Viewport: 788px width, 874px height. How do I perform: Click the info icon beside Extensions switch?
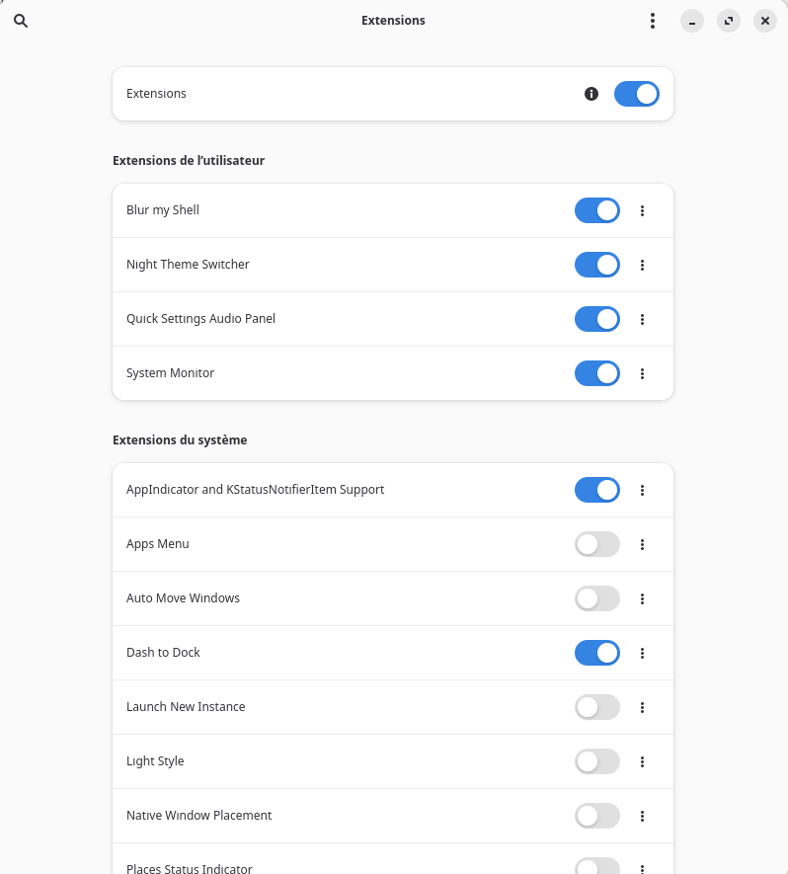tap(591, 94)
